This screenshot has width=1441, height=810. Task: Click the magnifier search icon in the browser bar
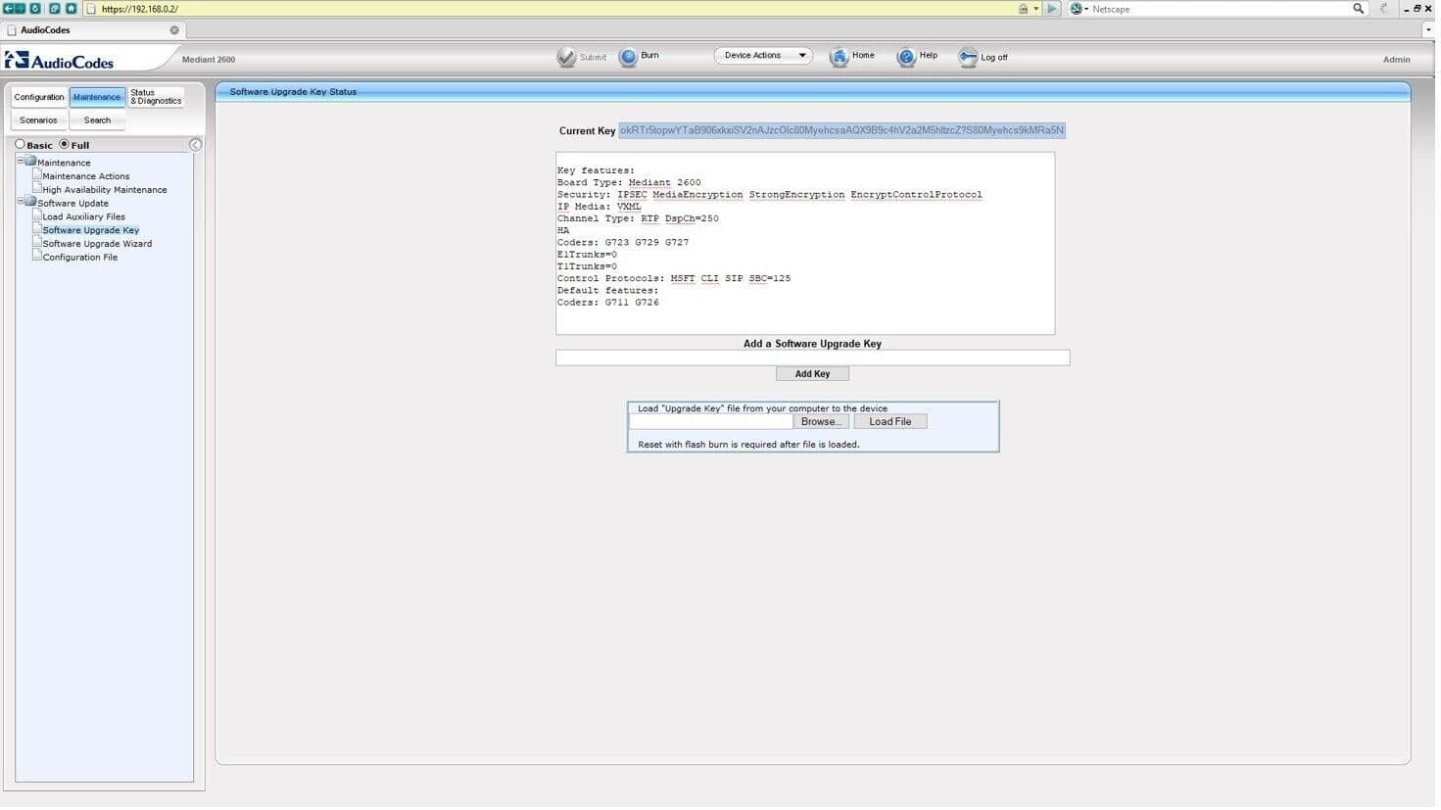click(1358, 9)
